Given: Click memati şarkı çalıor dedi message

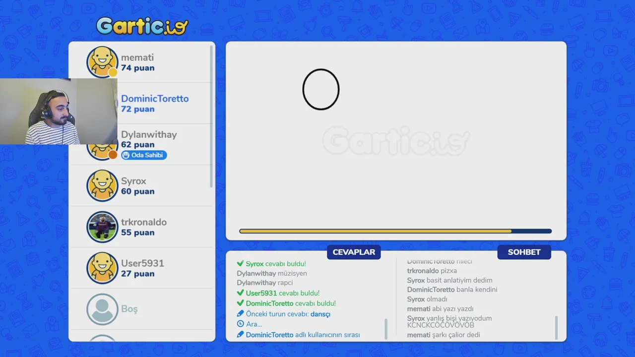Looking at the screenshot, I should pos(444,335).
